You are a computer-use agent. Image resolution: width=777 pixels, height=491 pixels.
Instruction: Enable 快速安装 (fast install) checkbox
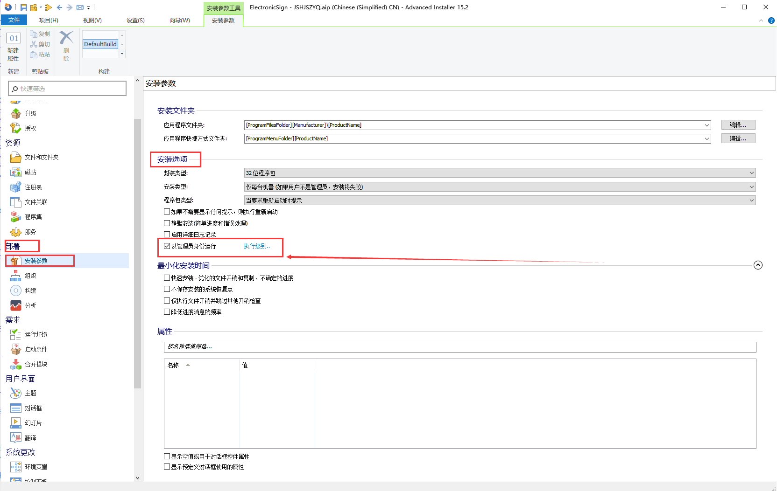[x=167, y=278]
